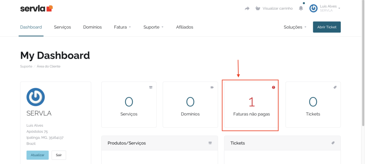Click the Abrir Ticket button
Screen dimensions: 365x164
pyautogui.click(x=327, y=27)
